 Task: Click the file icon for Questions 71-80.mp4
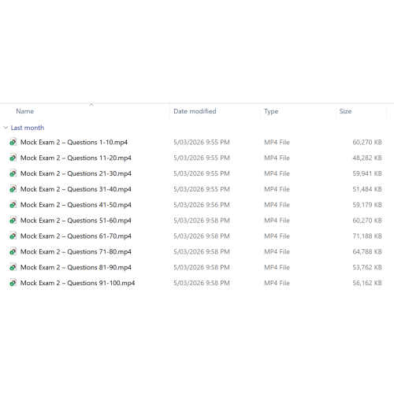(13, 251)
